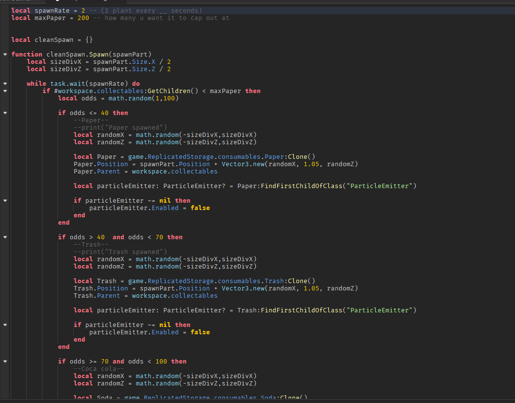Place cursor on 'local cleanSpawn = {}' line
Image resolution: width=515 pixels, height=403 pixels.
pyautogui.click(x=52, y=39)
